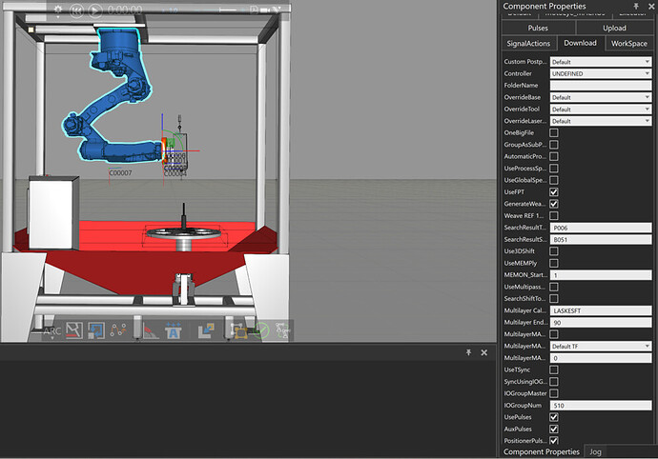
Task: Reset simulation with rewind button
Action: pyautogui.click(x=76, y=10)
